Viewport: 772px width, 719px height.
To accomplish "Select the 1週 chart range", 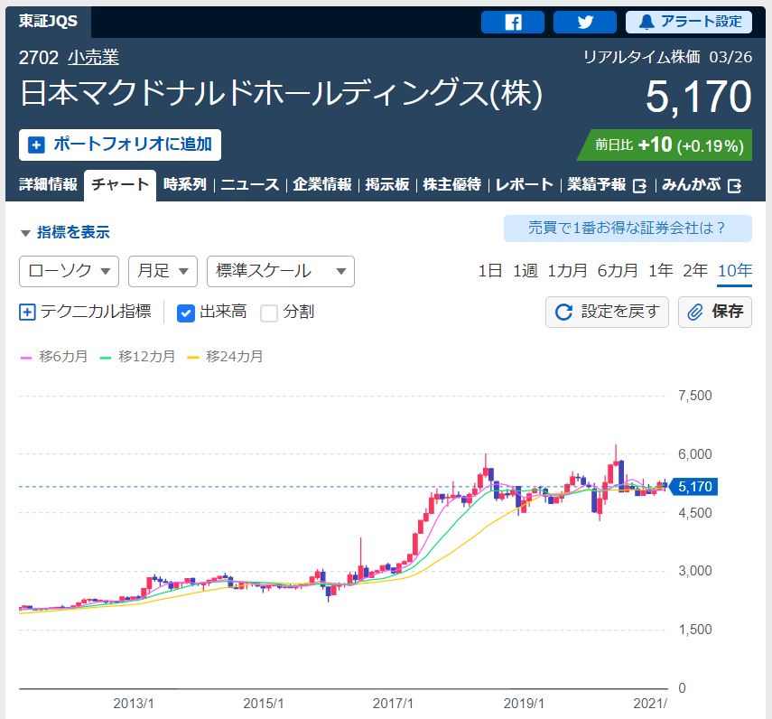I will click(x=525, y=270).
